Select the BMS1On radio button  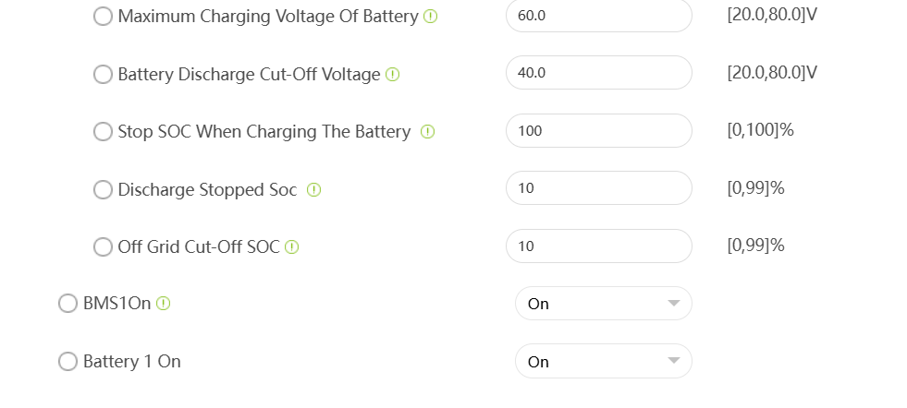tap(67, 304)
